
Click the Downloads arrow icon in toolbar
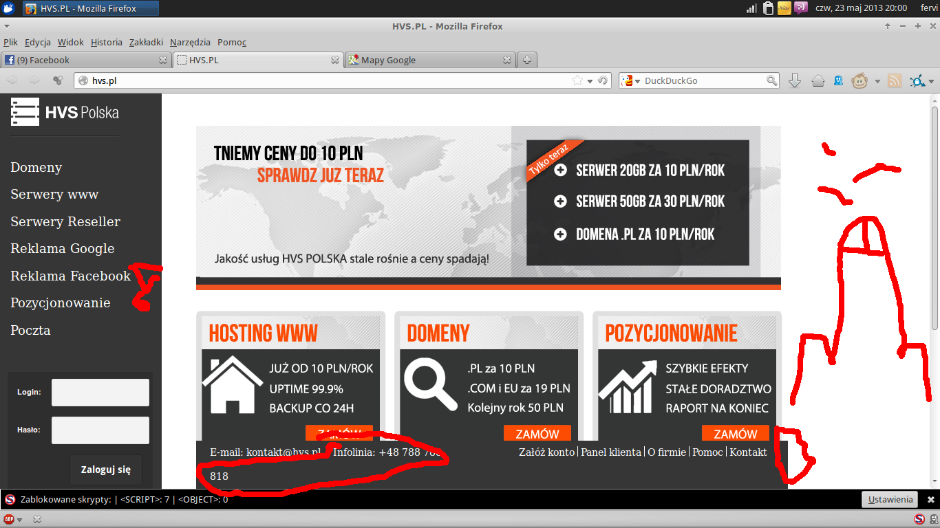click(x=794, y=80)
